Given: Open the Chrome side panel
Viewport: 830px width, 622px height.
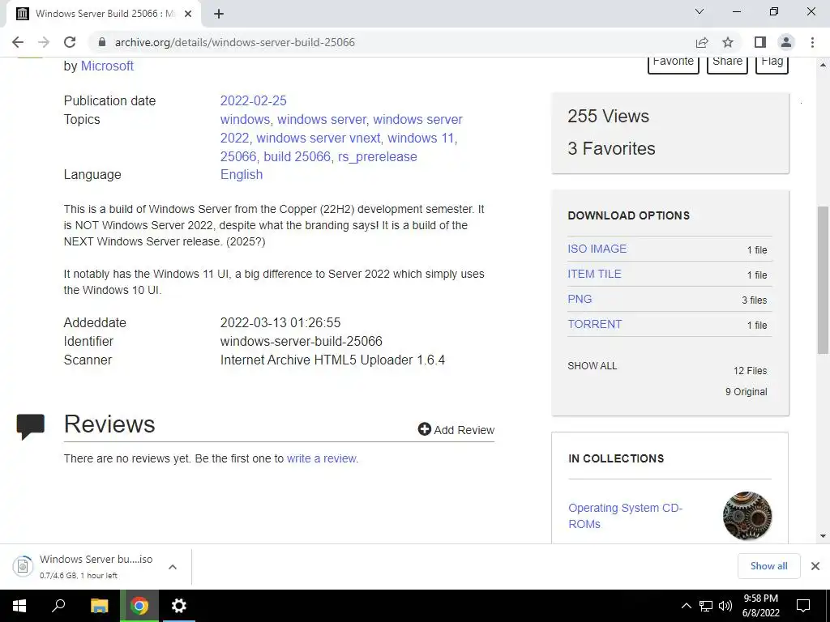Looking at the screenshot, I should tap(760, 42).
